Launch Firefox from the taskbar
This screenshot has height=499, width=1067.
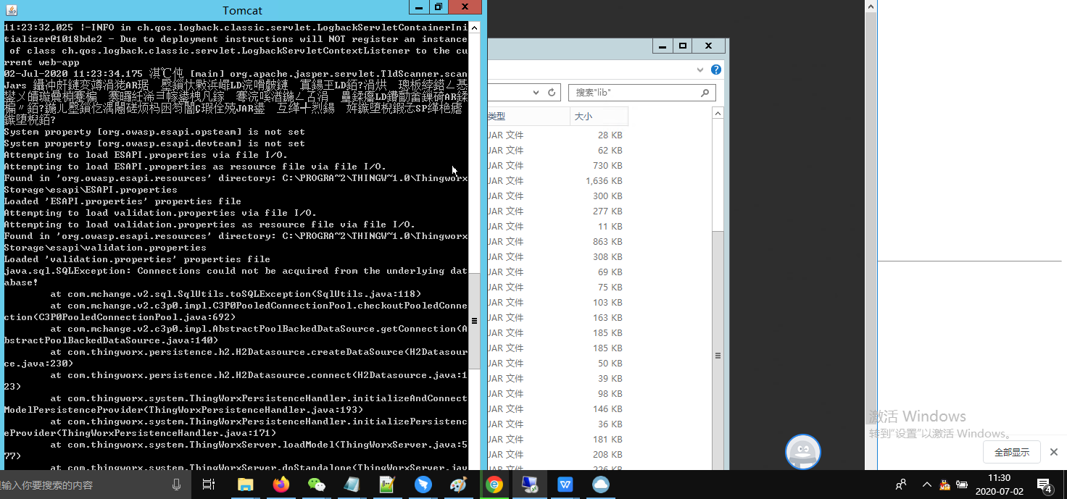[x=281, y=485]
